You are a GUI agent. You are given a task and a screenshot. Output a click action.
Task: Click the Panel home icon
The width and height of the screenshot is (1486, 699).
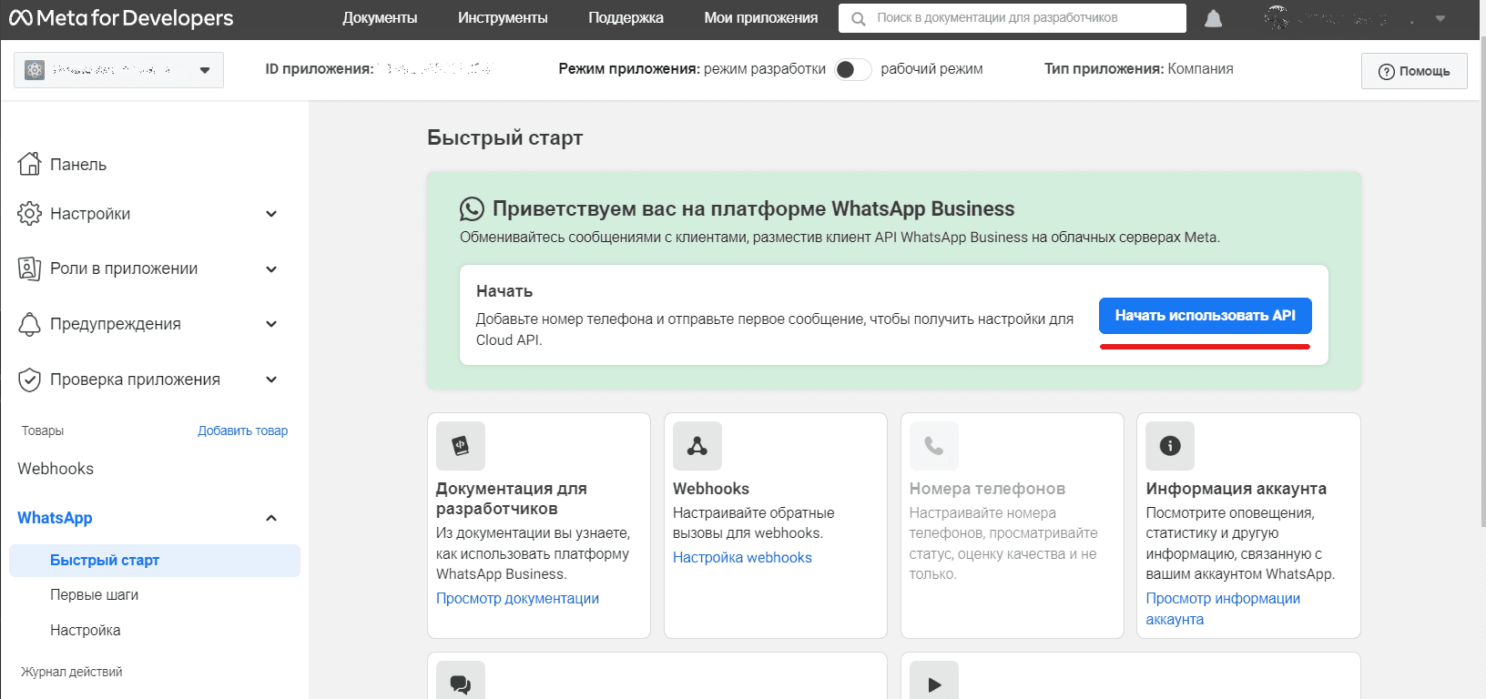coord(29,164)
